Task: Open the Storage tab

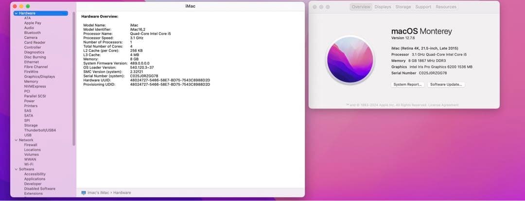Action: click(x=403, y=7)
